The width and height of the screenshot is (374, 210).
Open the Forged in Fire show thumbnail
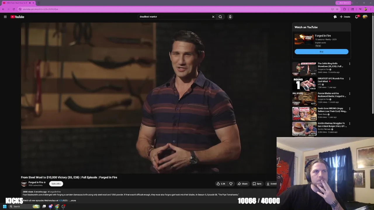pyautogui.click(x=304, y=39)
